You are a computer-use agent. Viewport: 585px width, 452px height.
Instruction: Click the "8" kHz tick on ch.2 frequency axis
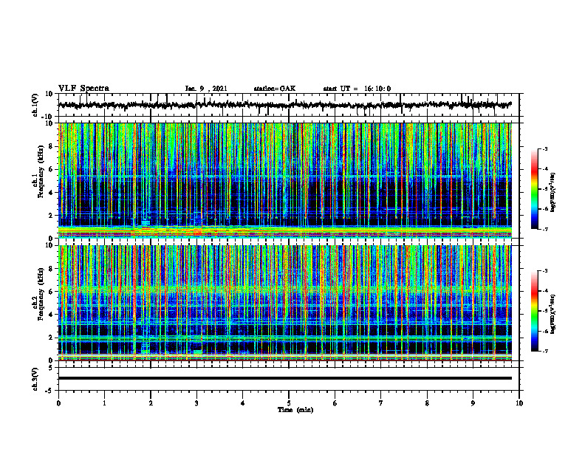point(51,269)
